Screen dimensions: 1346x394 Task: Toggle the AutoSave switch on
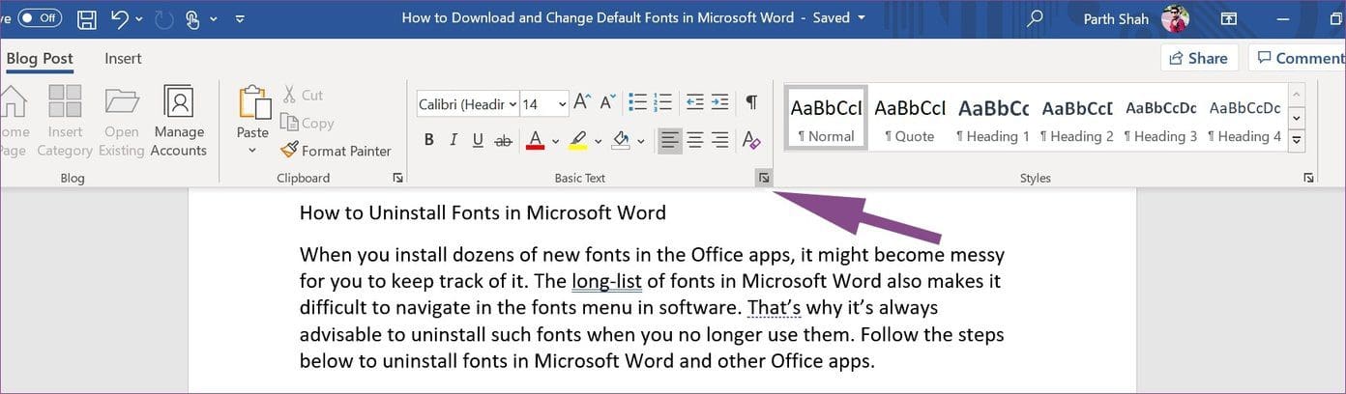39,18
